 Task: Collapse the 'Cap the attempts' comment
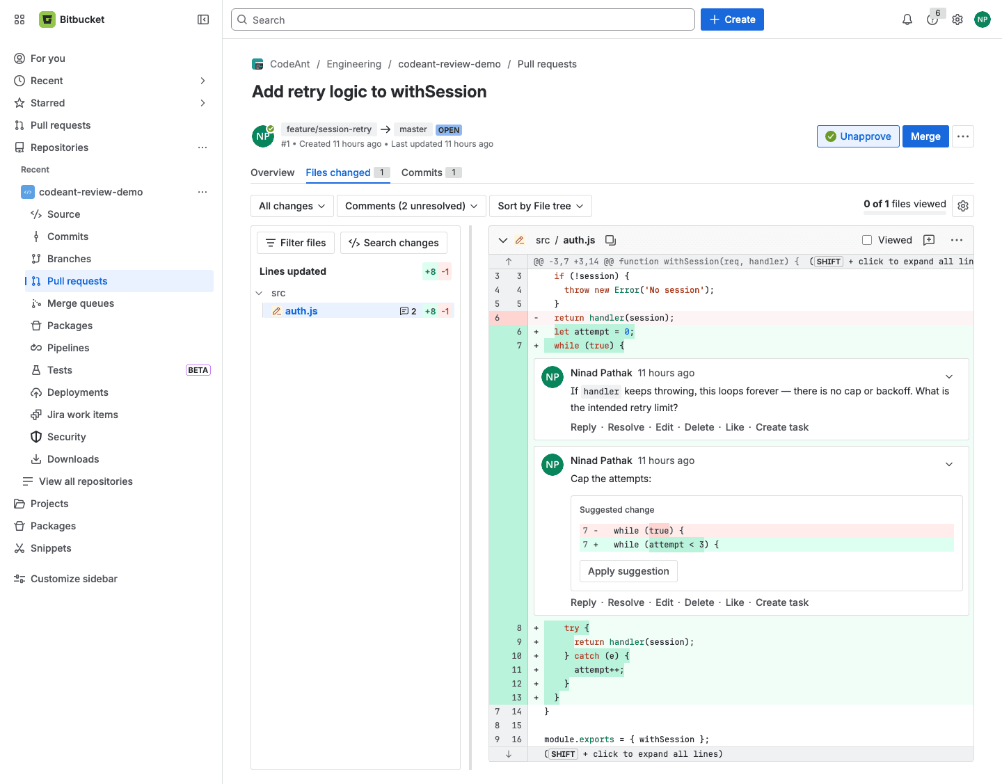pyautogui.click(x=949, y=464)
